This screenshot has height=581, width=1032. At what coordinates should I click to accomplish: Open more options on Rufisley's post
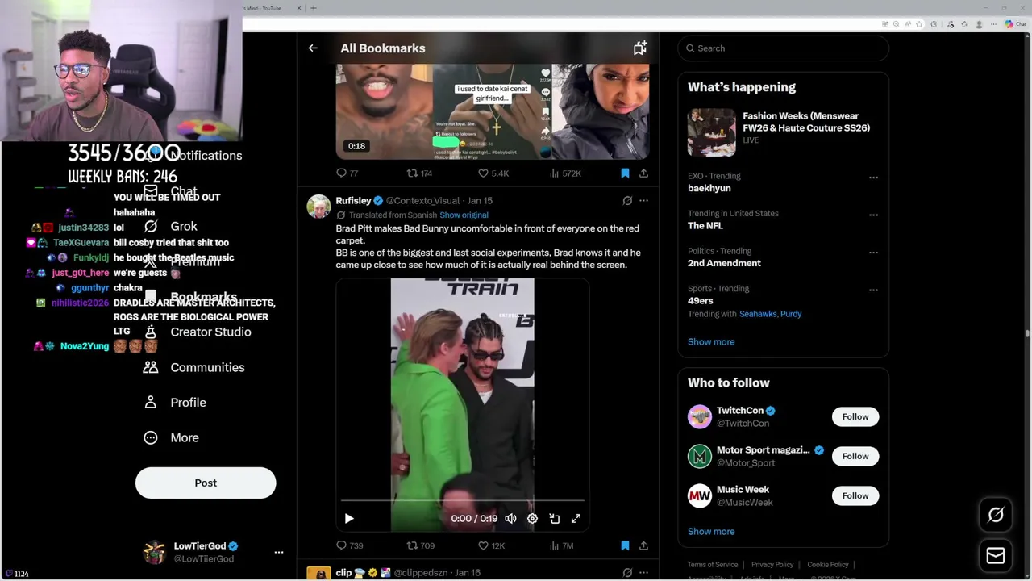(x=643, y=201)
